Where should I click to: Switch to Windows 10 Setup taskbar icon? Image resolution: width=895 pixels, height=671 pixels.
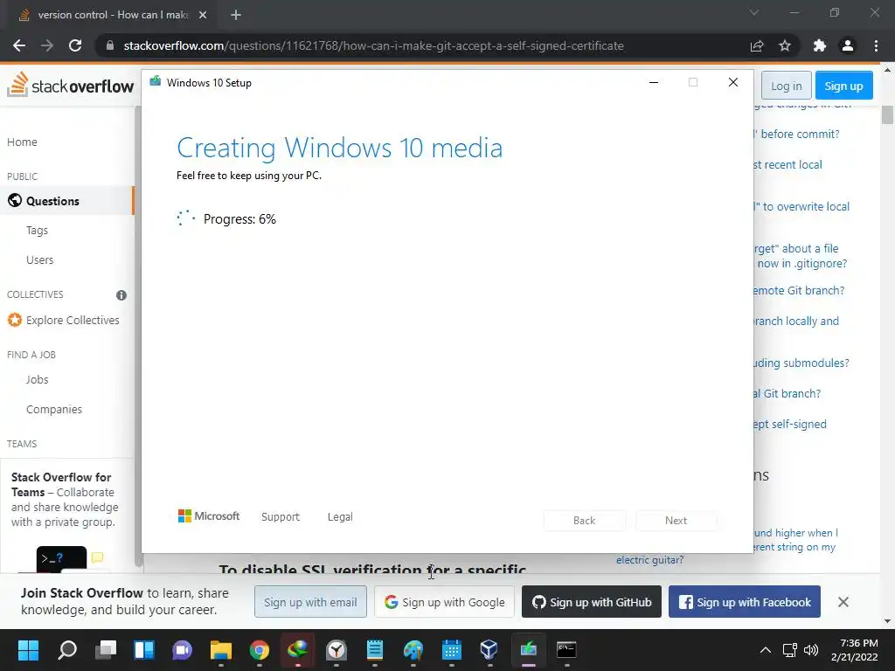coord(529,649)
